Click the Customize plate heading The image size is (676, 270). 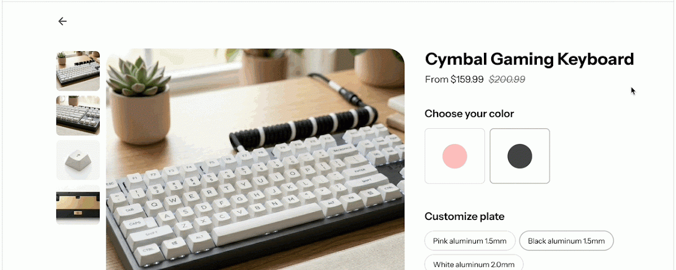point(465,217)
